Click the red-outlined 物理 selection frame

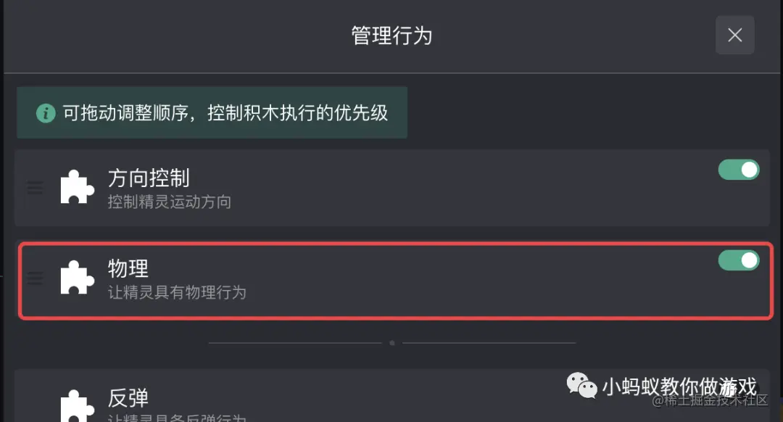[x=391, y=281]
